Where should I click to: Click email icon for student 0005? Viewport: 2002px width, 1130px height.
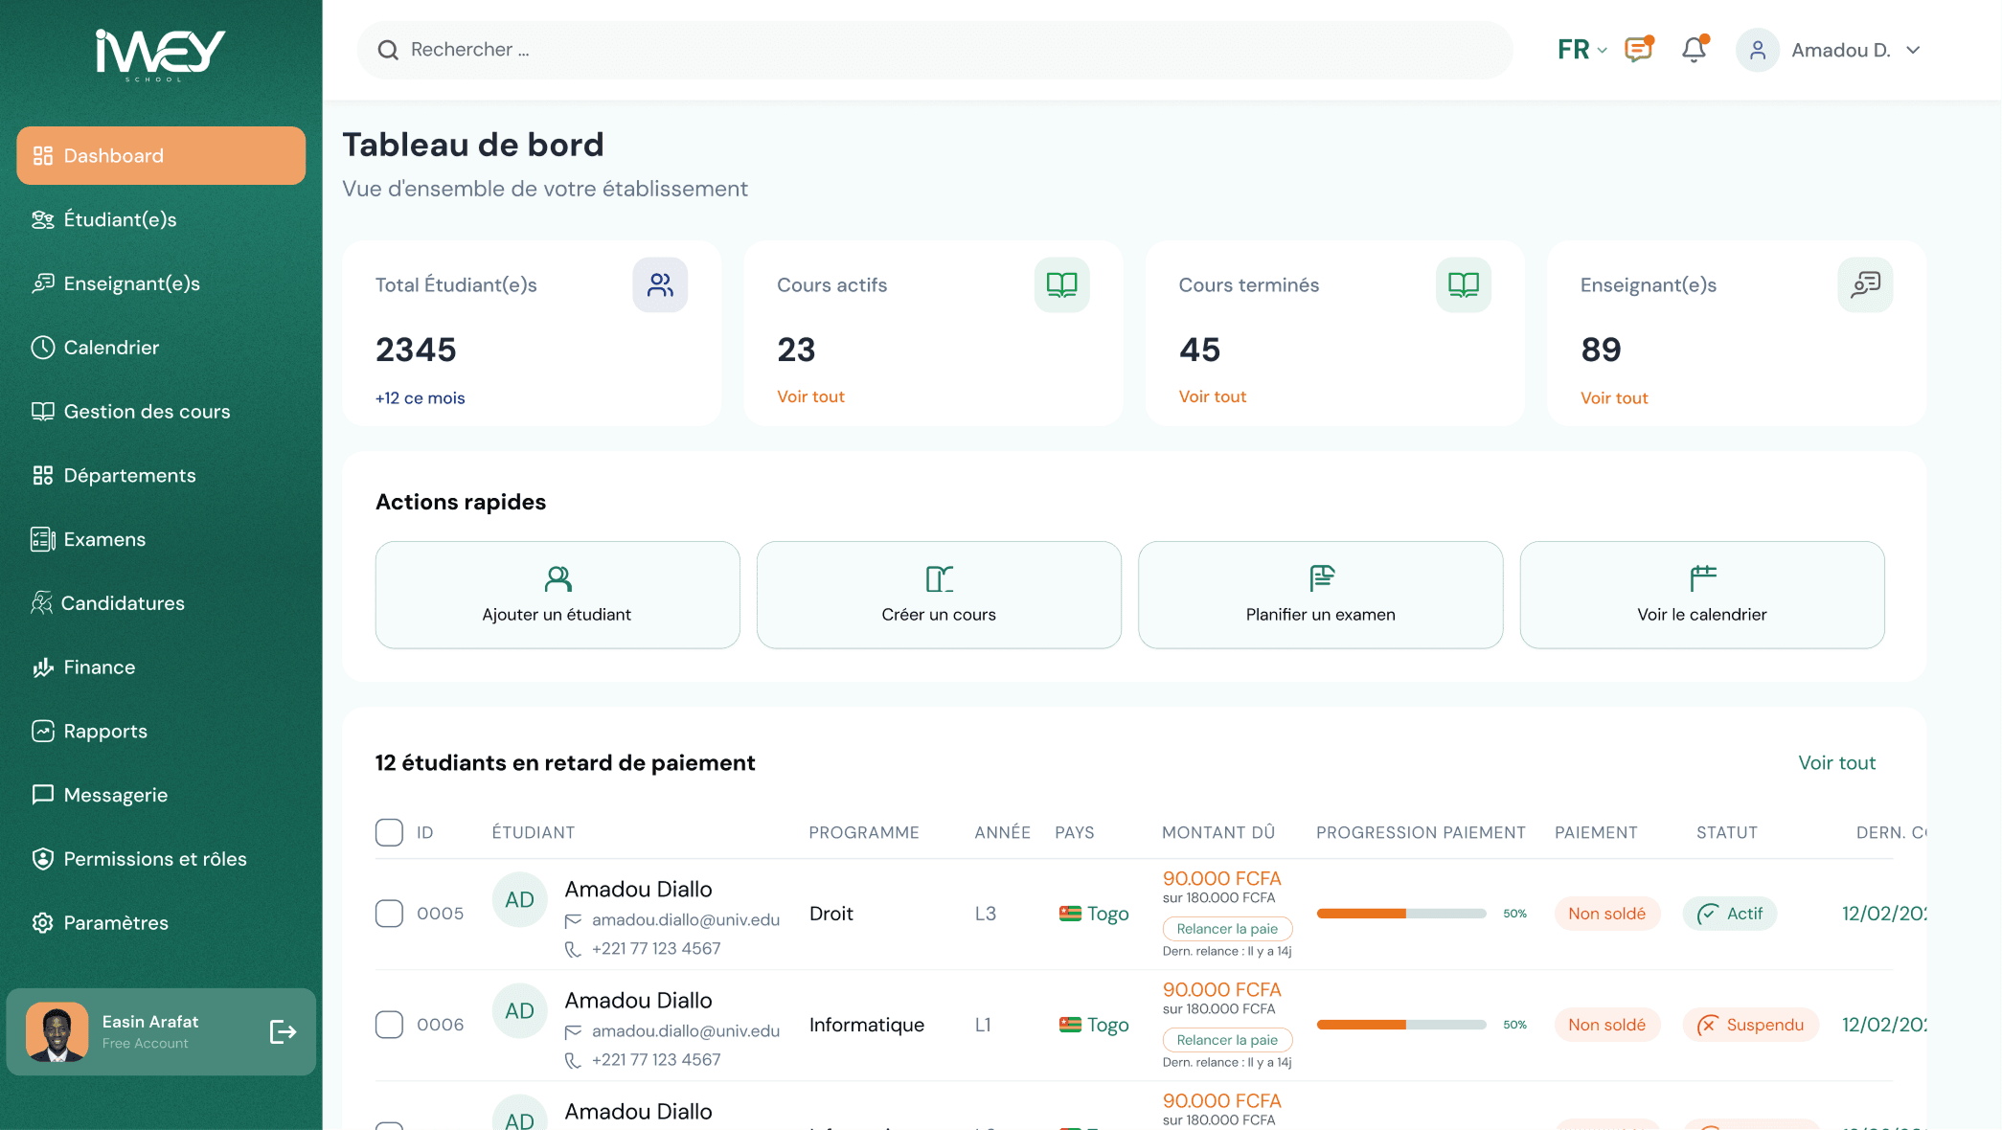[573, 920]
